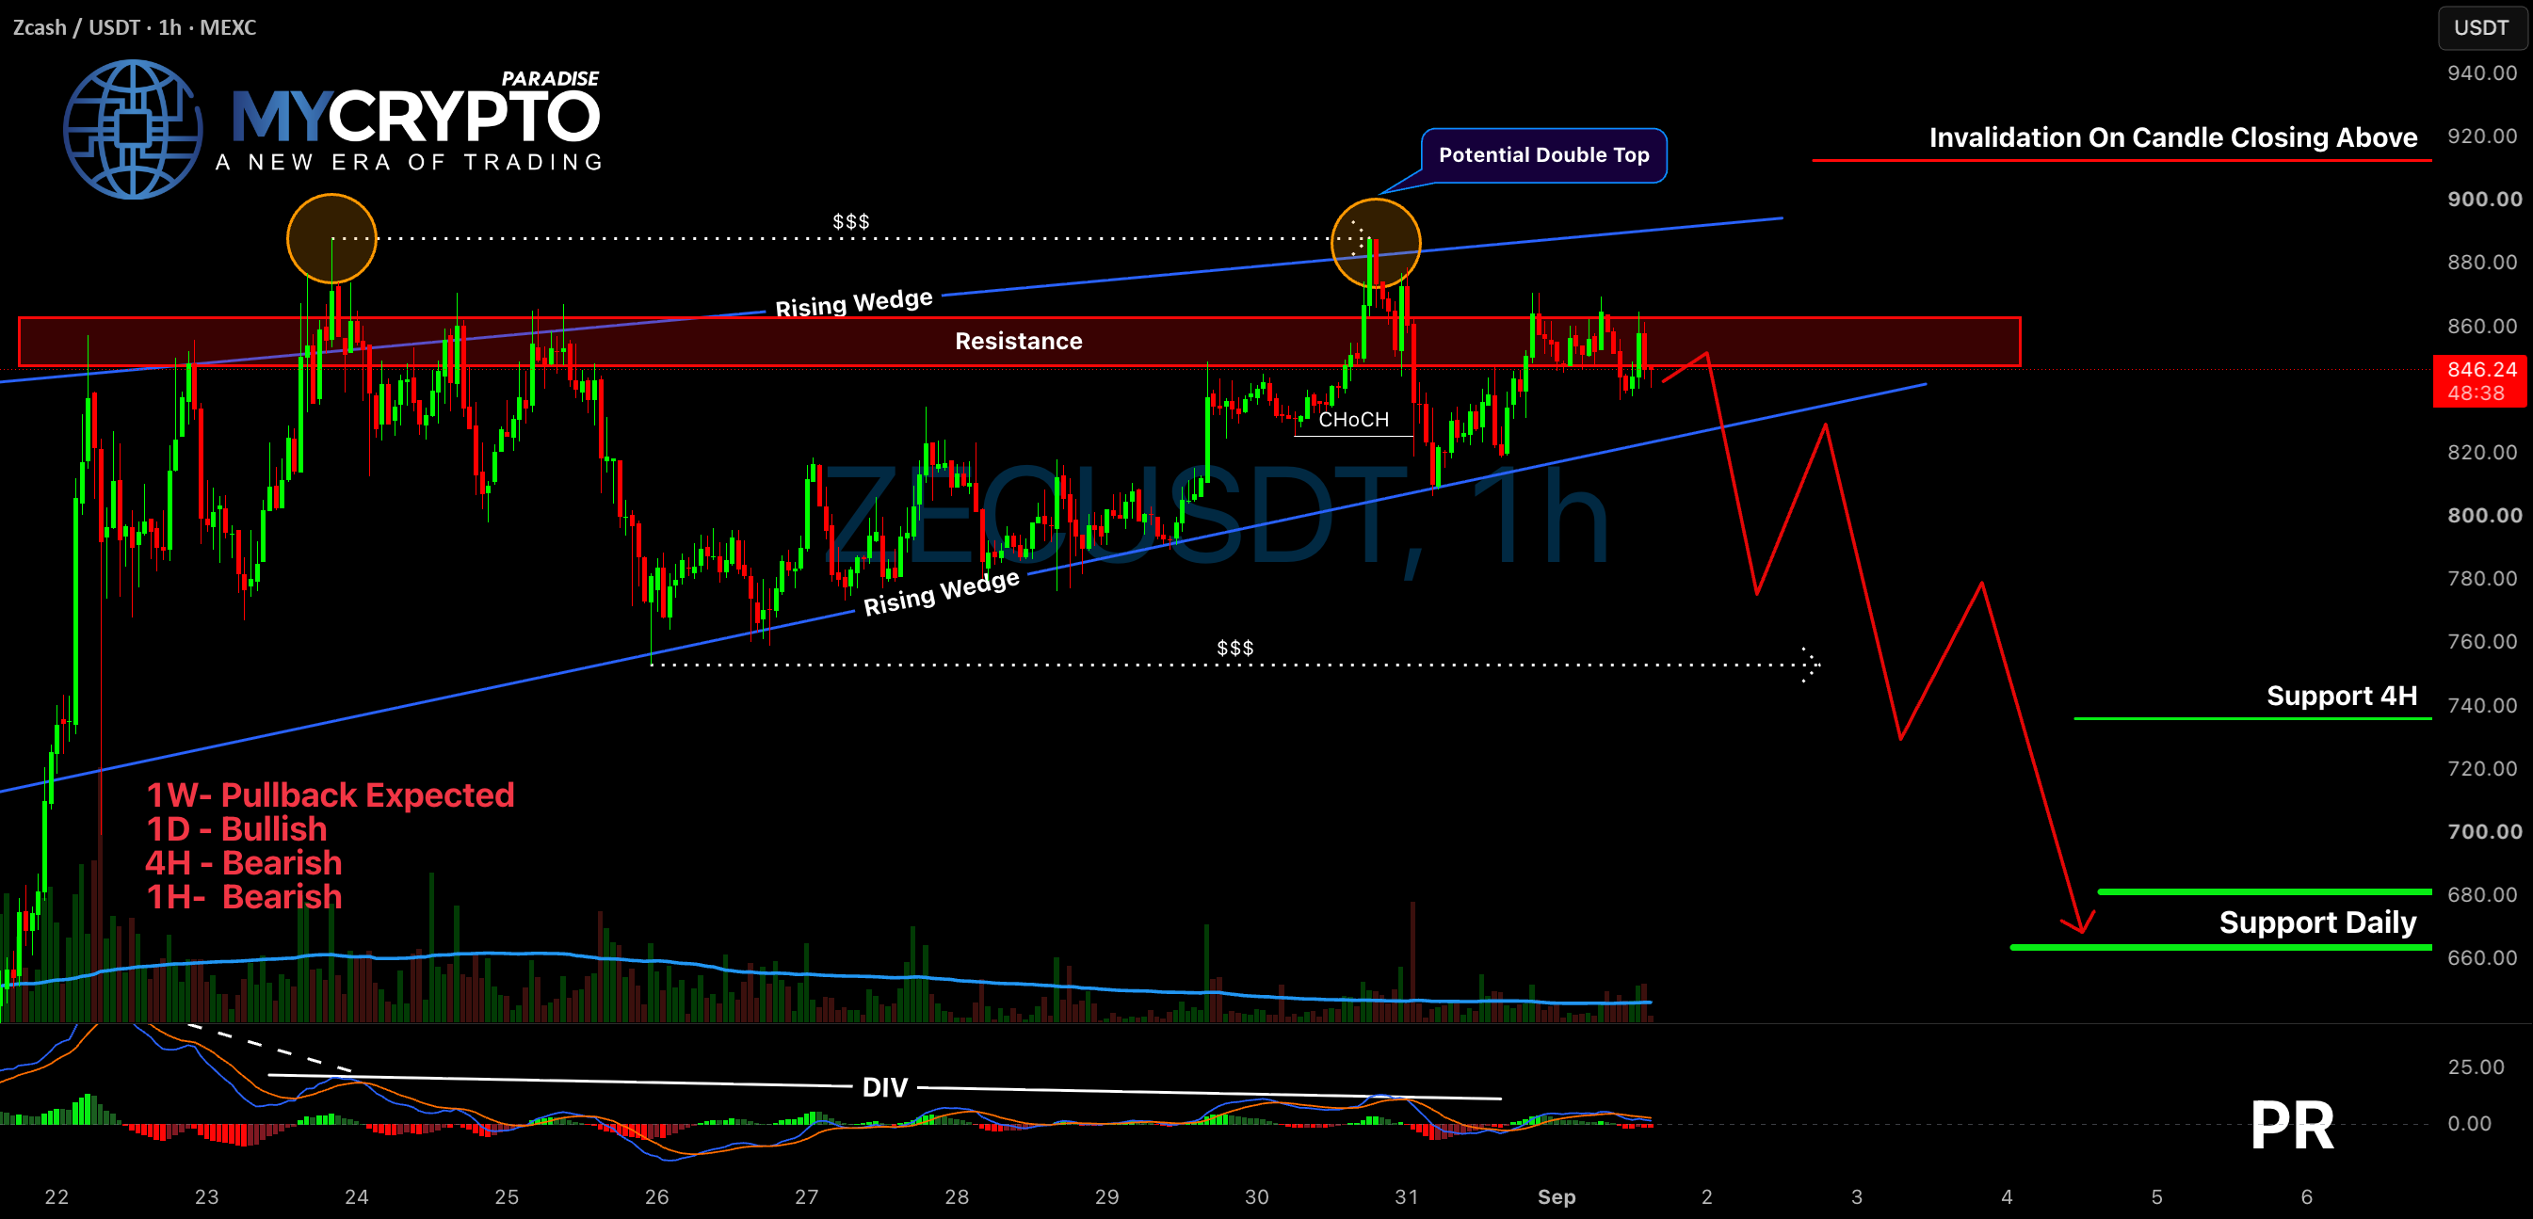
Task: Click the Support Daily label
Action: coord(2317,922)
